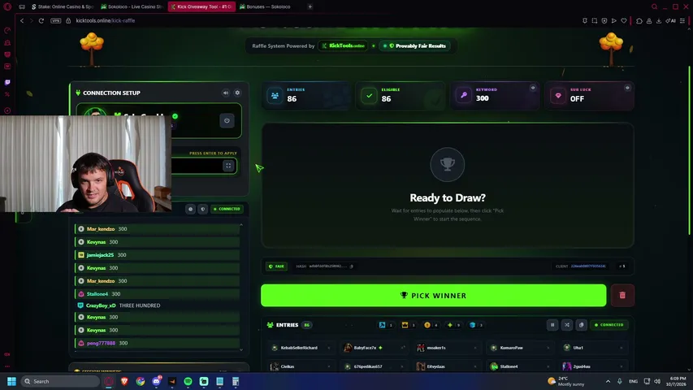
Task: Remove KebabSellerRichard entry
Action: pos(329,348)
